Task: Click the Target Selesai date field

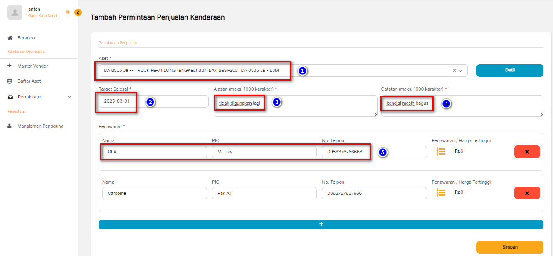Action: click(x=153, y=101)
